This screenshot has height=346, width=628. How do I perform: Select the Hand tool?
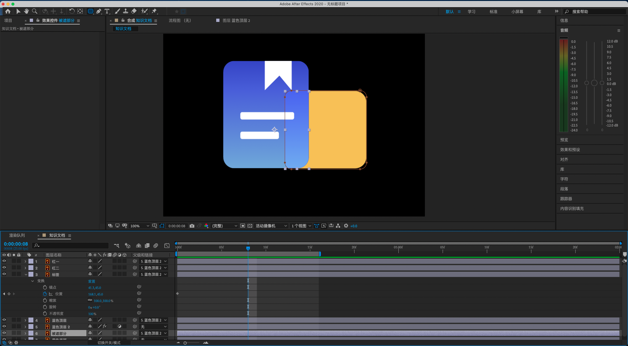point(26,11)
